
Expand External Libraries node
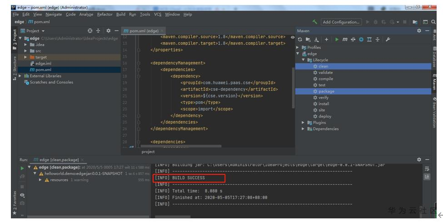(20, 76)
